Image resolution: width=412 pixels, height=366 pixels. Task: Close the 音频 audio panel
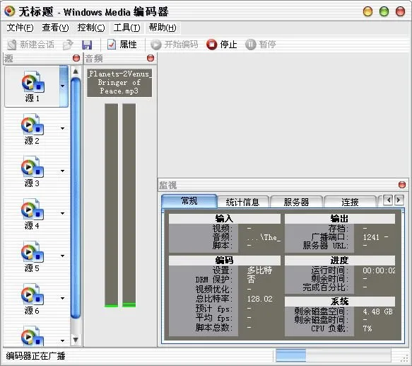(x=151, y=58)
